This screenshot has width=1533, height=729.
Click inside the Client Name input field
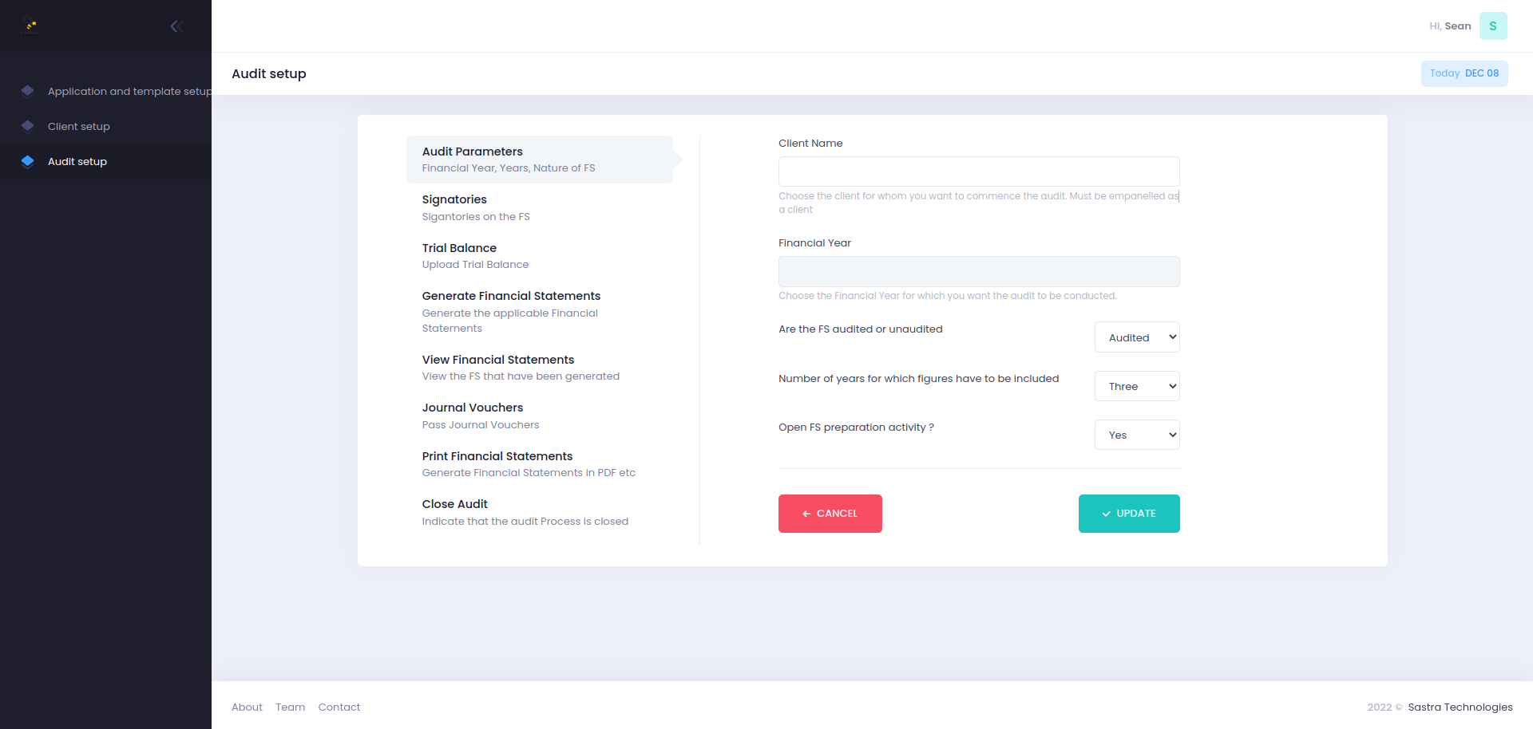978,171
